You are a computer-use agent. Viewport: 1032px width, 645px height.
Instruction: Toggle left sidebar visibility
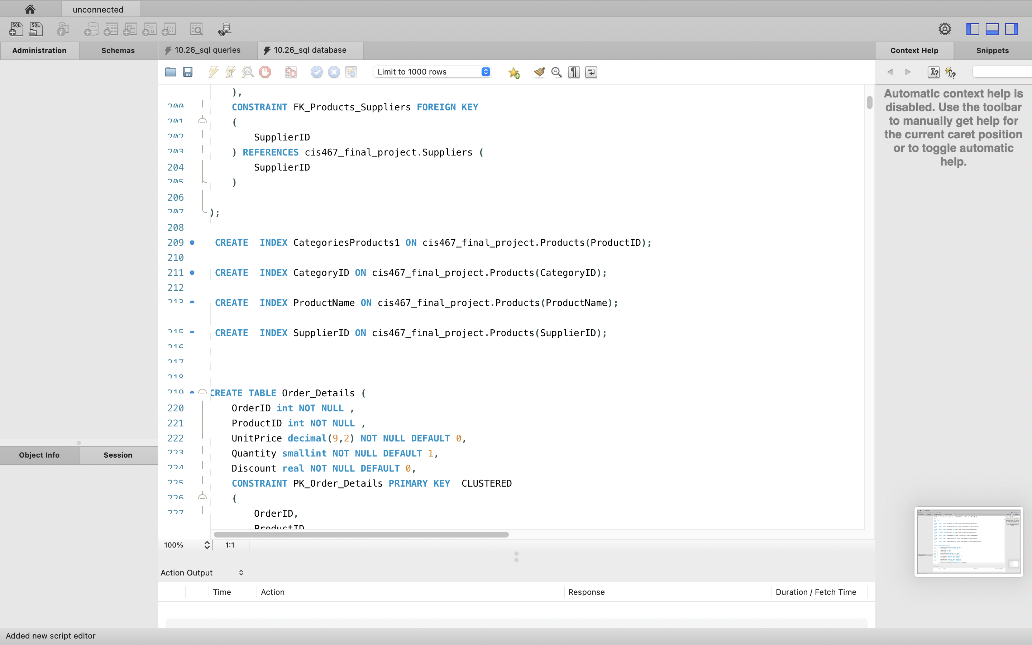pos(973,29)
